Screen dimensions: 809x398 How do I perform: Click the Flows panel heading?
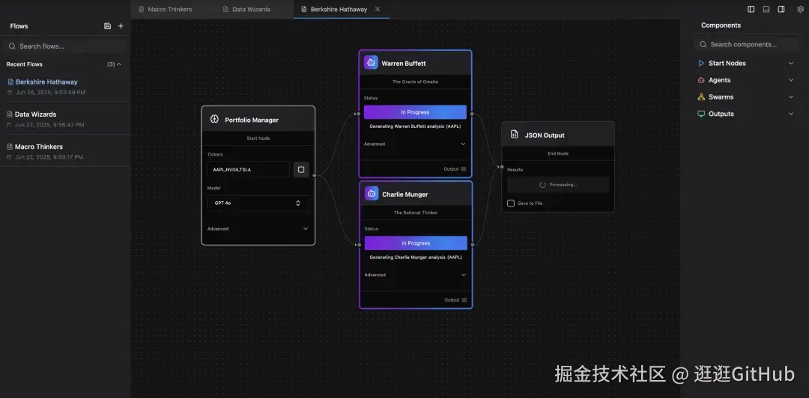click(19, 25)
